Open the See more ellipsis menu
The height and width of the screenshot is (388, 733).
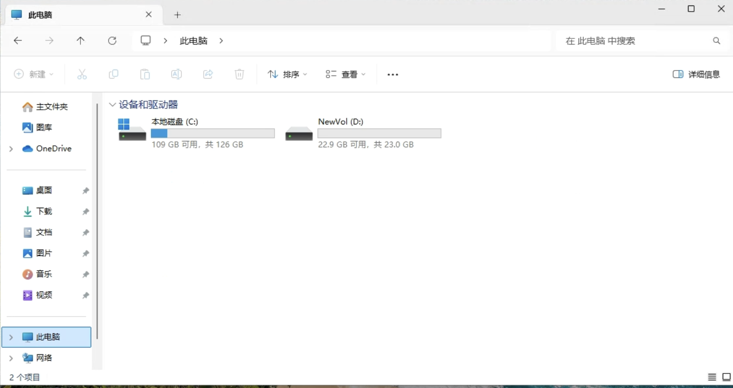coord(393,74)
